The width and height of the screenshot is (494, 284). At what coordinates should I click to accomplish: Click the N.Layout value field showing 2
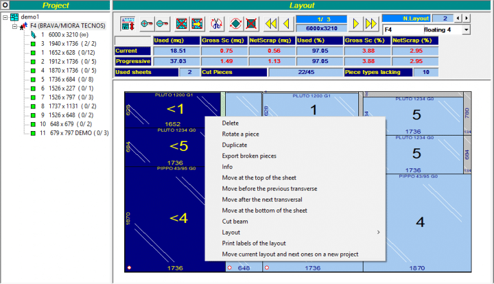pyautogui.click(x=443, y=18)
